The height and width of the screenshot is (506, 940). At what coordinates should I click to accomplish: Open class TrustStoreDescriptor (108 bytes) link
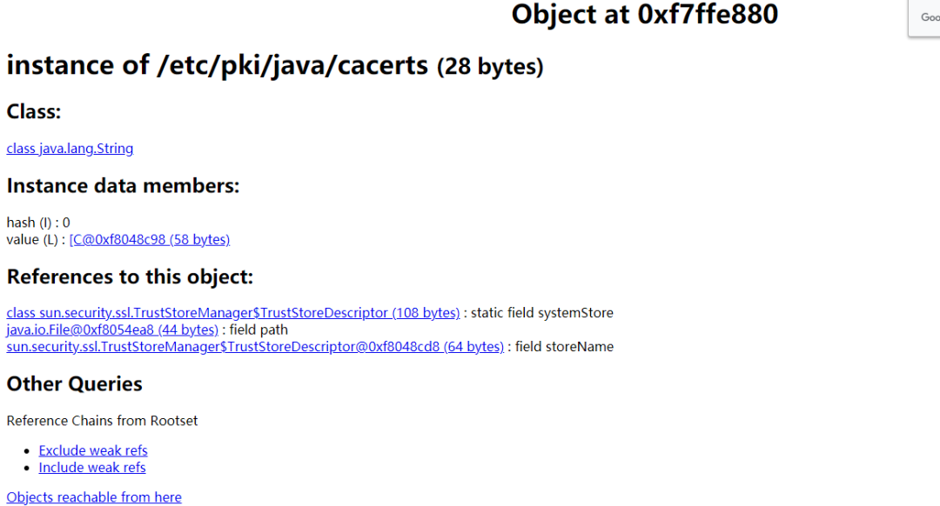[232, 313]
